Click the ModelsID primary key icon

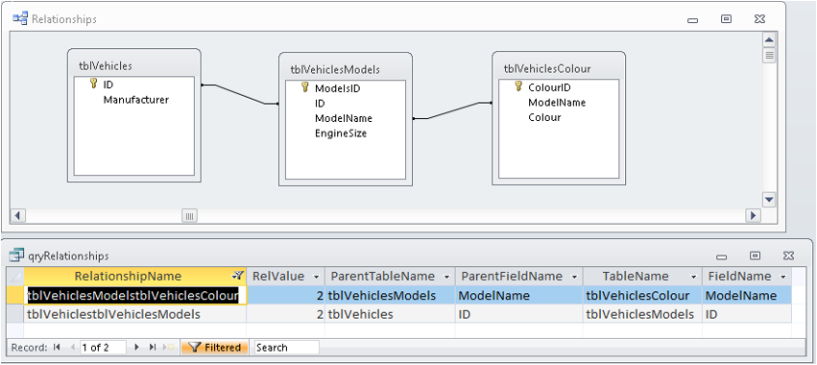[305, 87]
